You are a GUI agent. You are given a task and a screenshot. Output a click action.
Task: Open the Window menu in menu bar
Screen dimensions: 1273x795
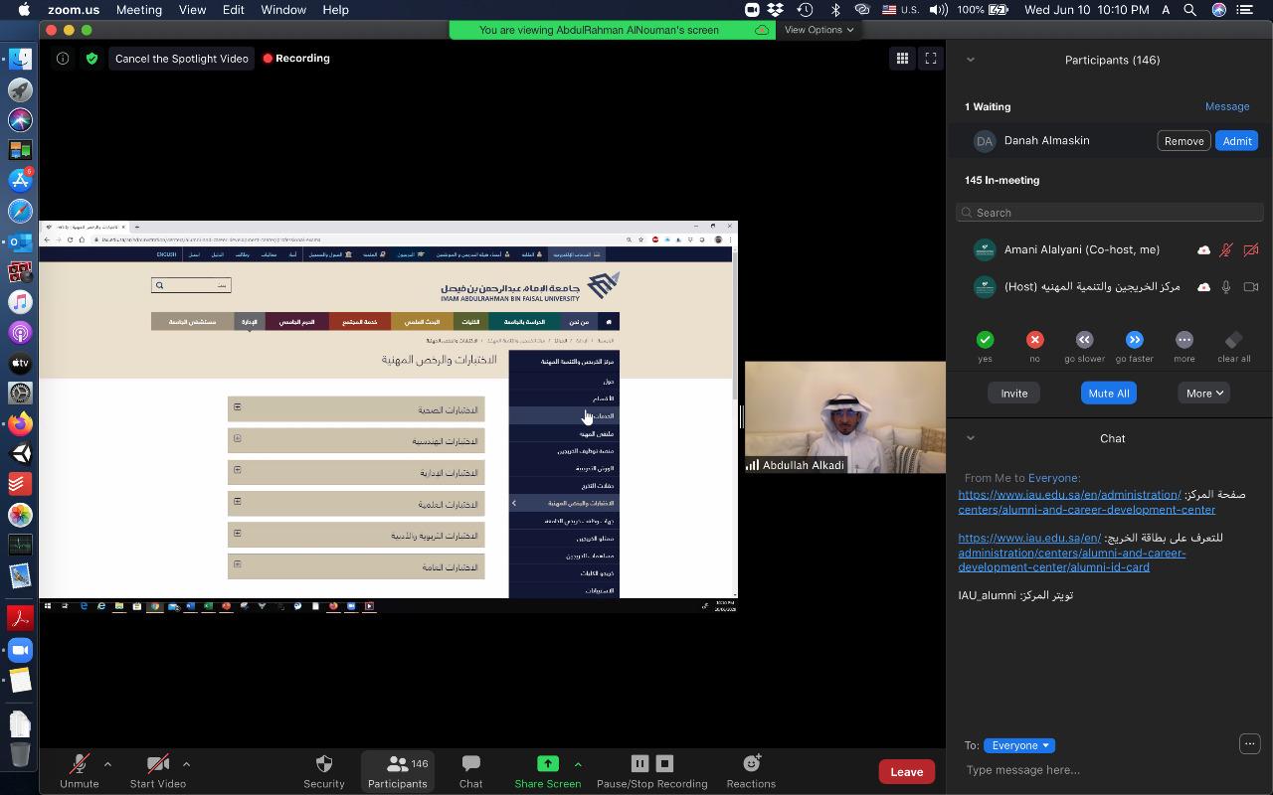(282, 10)
